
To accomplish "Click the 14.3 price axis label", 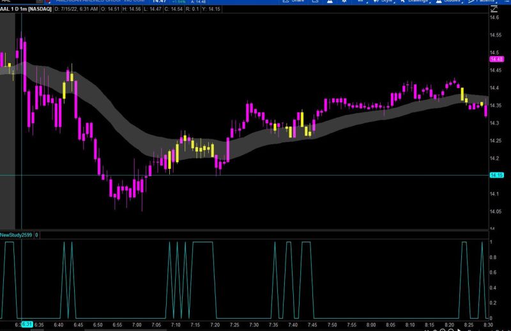I will tap(494, 123).
